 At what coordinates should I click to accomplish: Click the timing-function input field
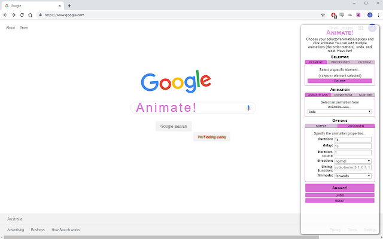pyautogui.click(x=353, y=167)
